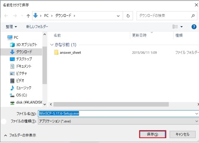Viewport: 199px width, 143px height.
Task: Click the キャンセル button
Action: (182, 134)
